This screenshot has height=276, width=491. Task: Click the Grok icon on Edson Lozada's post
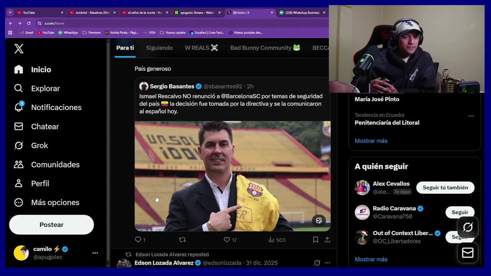click(317, 263)
